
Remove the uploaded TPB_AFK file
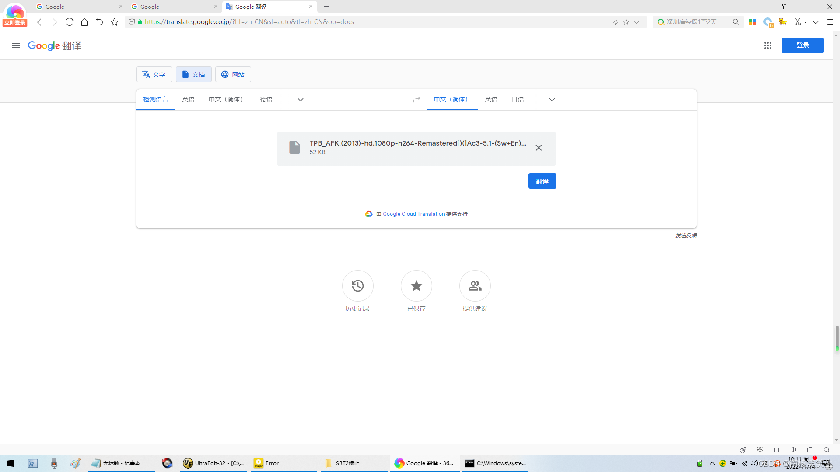(539, 148)
